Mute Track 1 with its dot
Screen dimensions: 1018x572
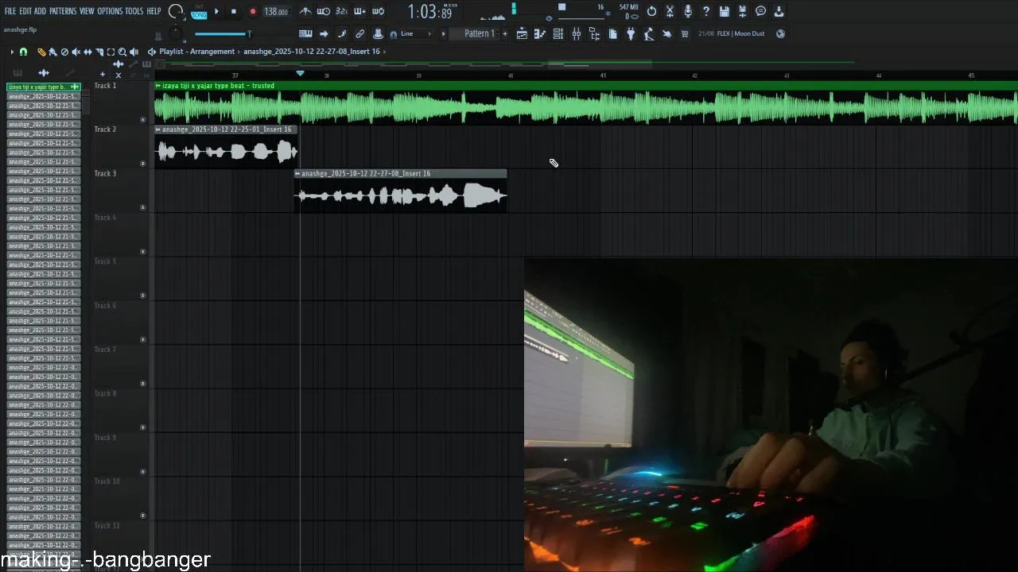(x=143, y=120)
